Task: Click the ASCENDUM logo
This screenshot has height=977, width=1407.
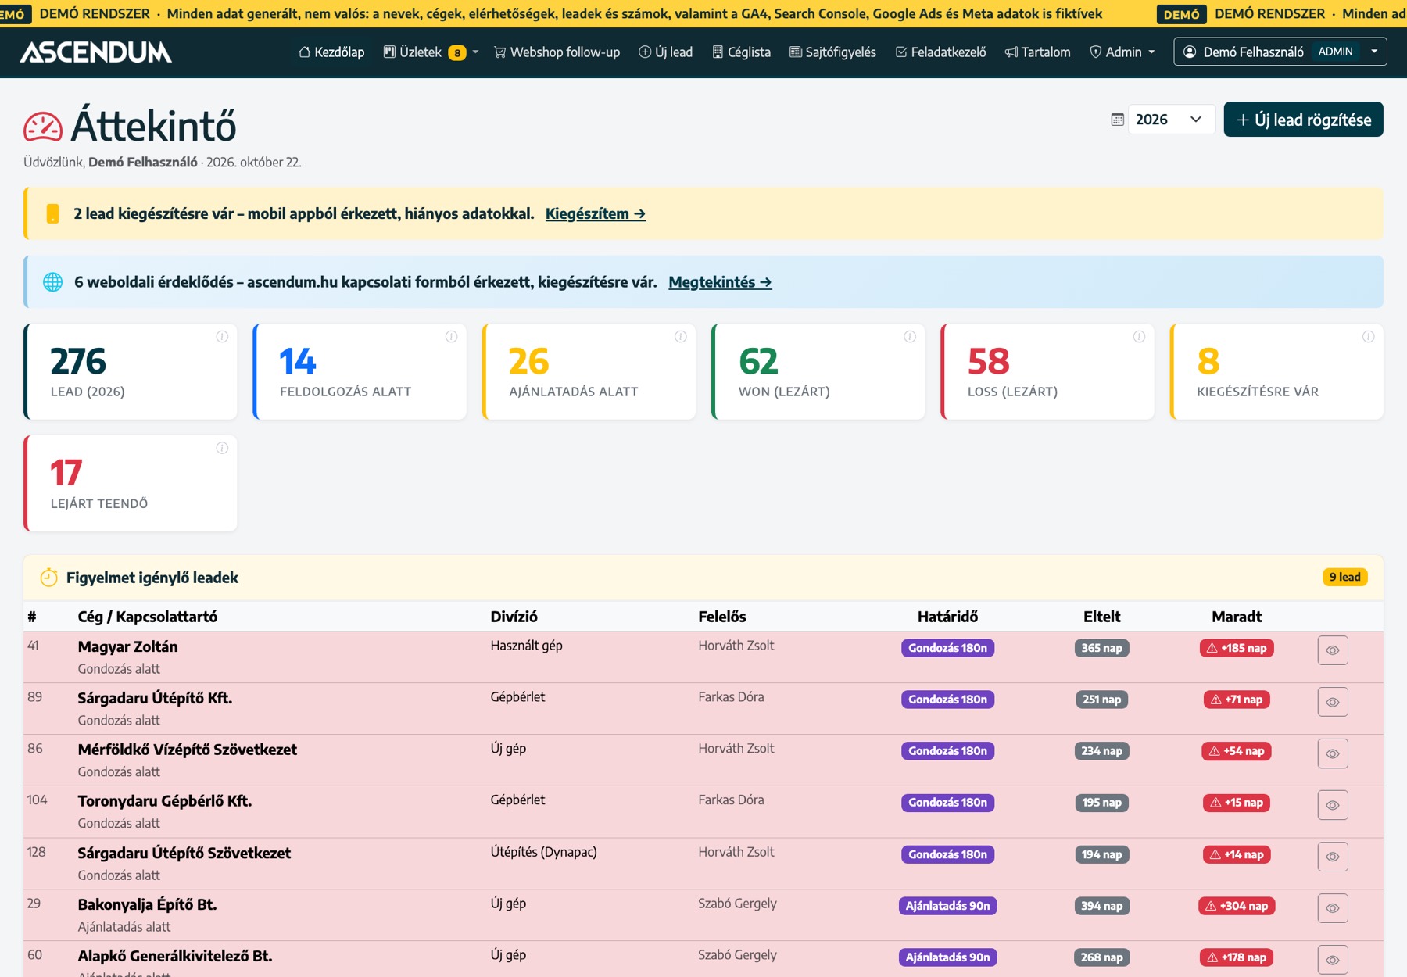Action: pyautogui.click(x=96, y=52)
